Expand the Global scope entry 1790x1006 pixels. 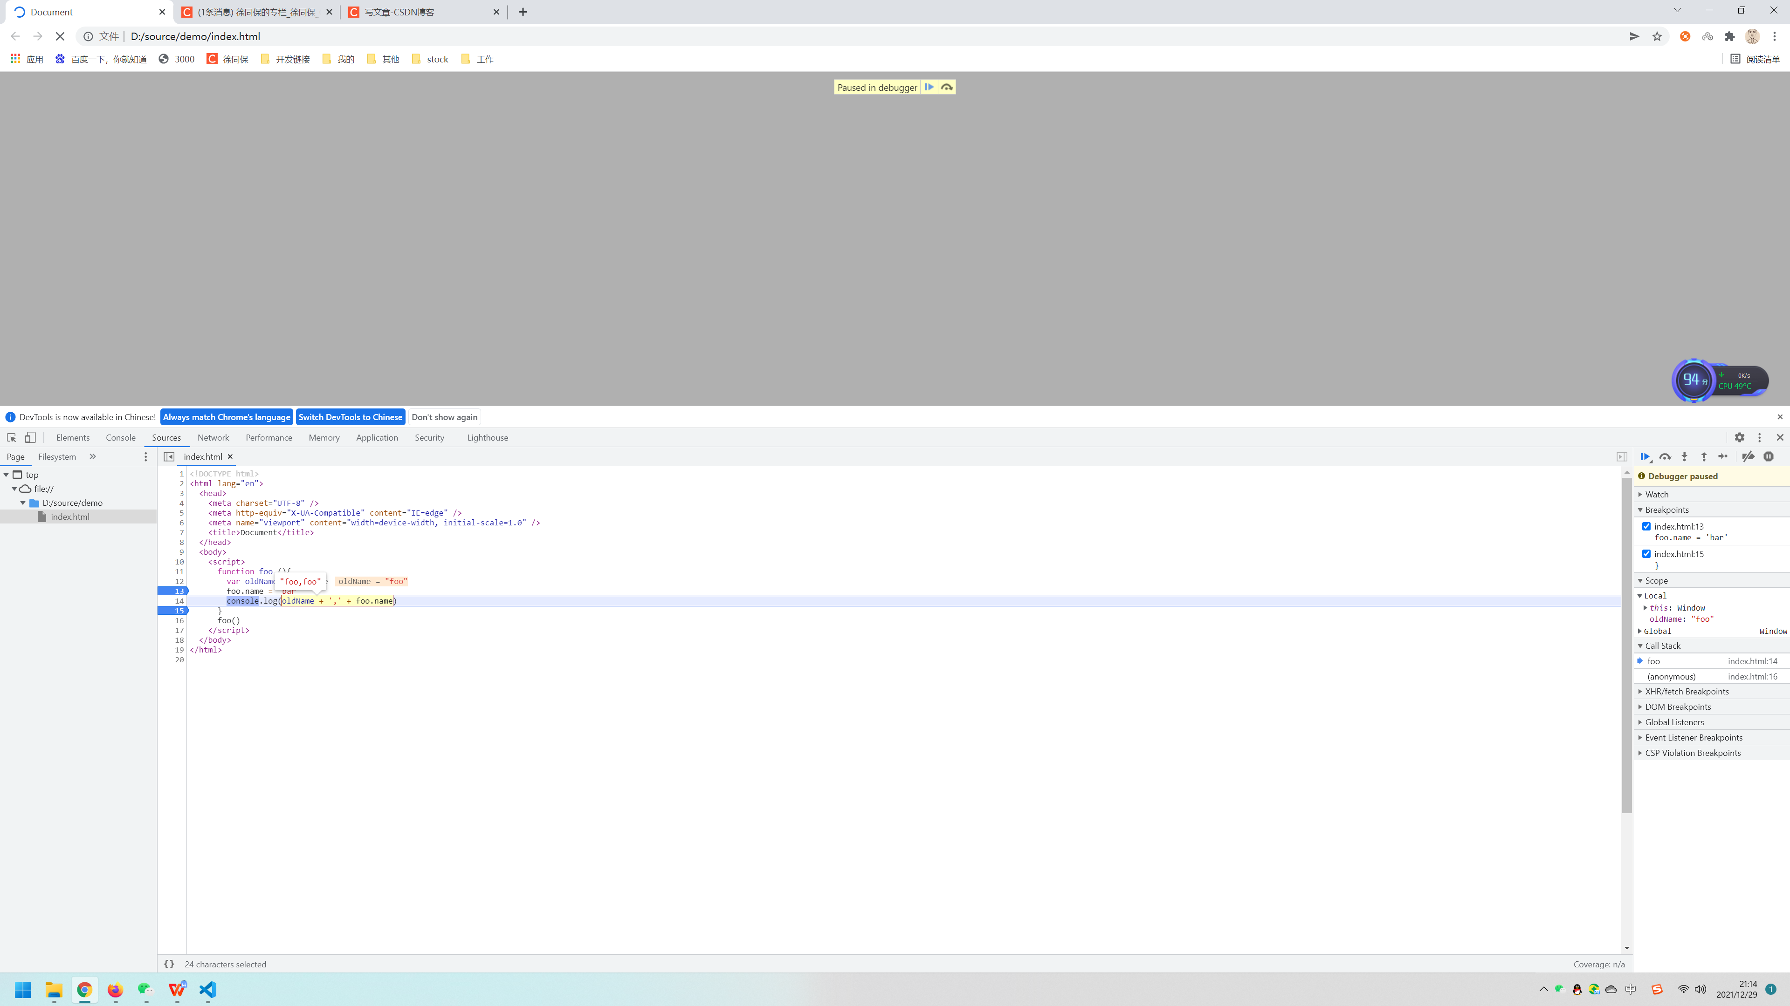click(x=1657, y=631)
